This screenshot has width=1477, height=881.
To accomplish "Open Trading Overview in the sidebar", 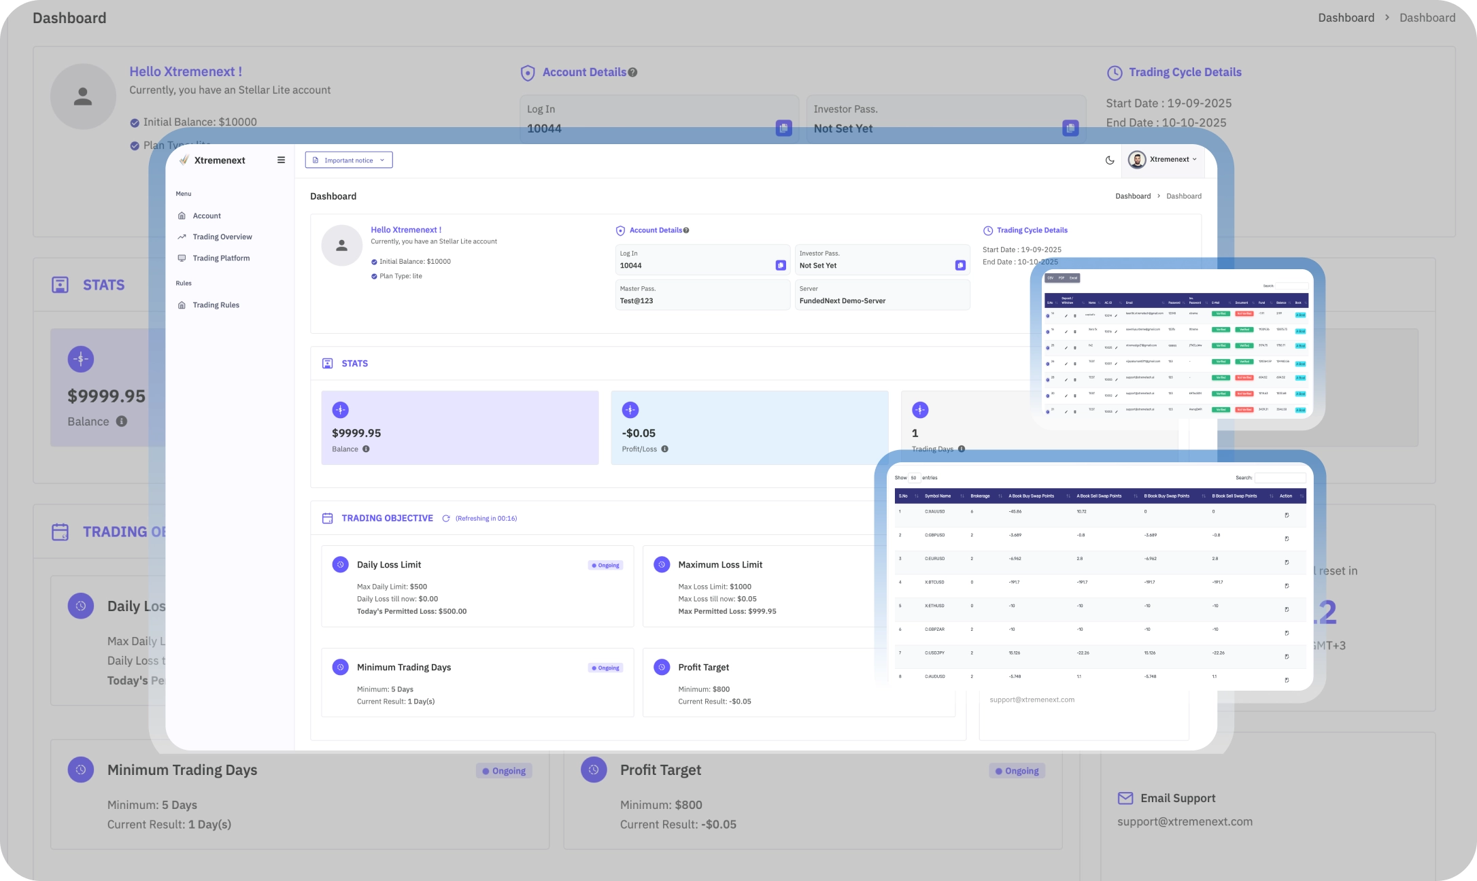I will [x=222, y=237].
